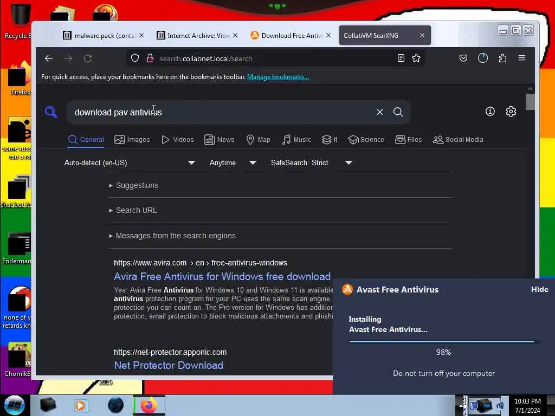Select the Map search category
Image resolution: width=555 pixels, height=416 pixels.
pyautogui.click(x=259, y=140)
